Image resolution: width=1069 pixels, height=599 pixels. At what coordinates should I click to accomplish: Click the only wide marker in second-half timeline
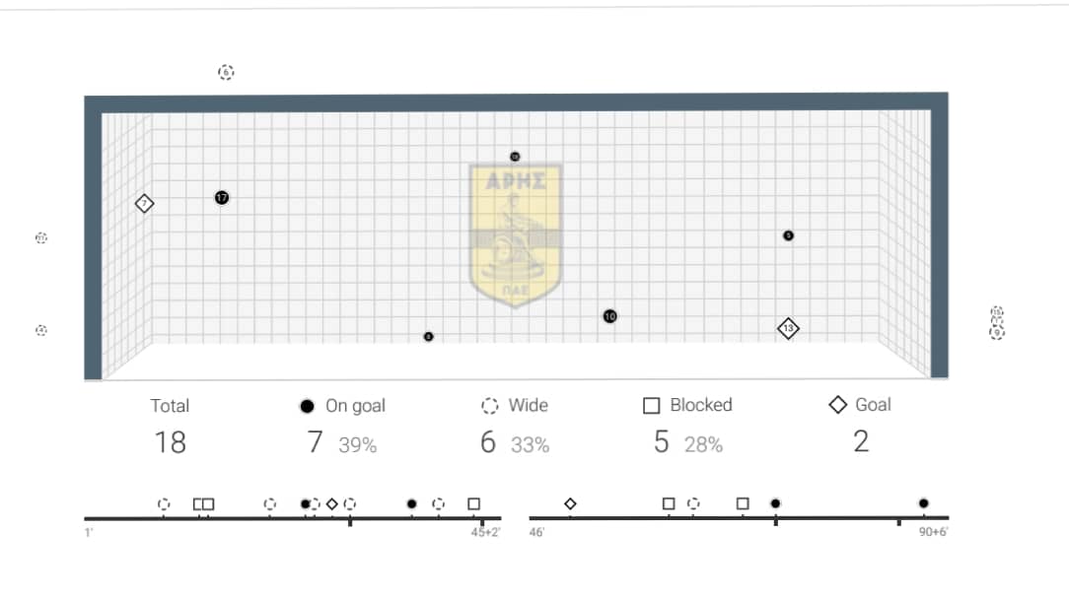pyautogui.click(x=694, y=503)
